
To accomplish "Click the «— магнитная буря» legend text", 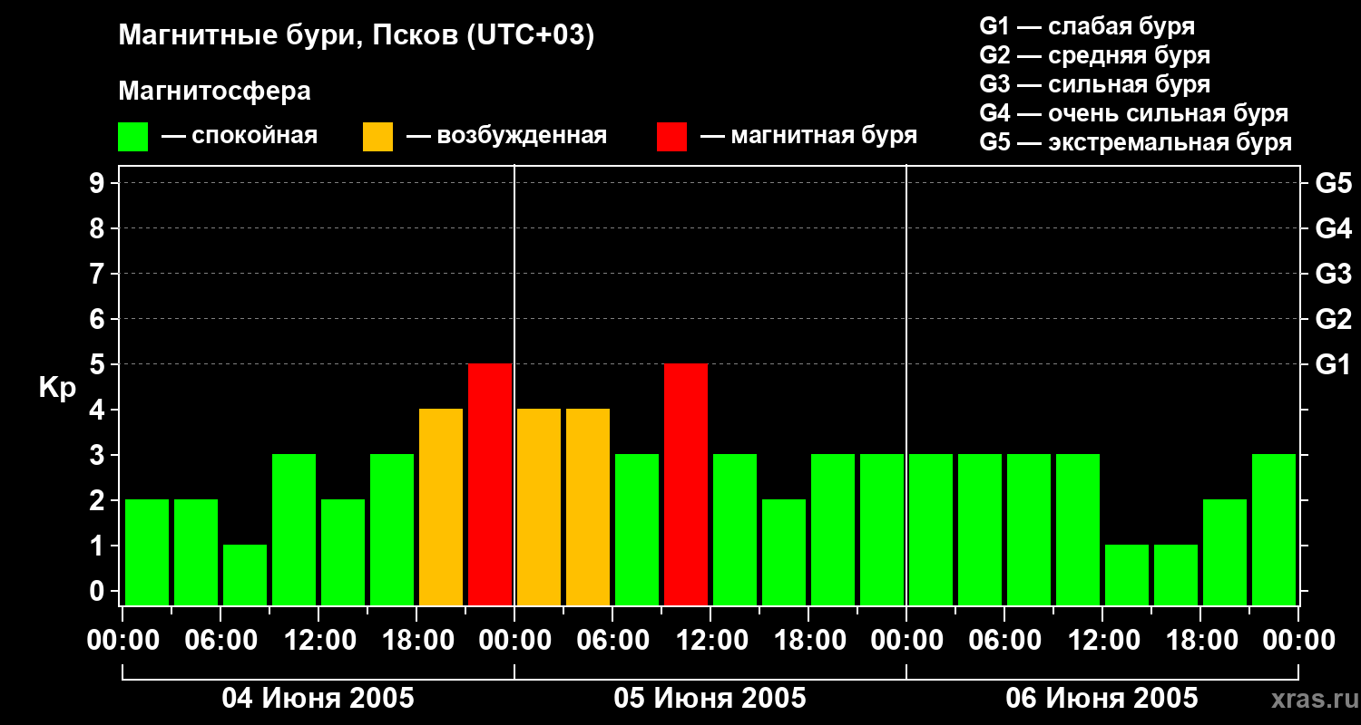I will click(808, 136).
